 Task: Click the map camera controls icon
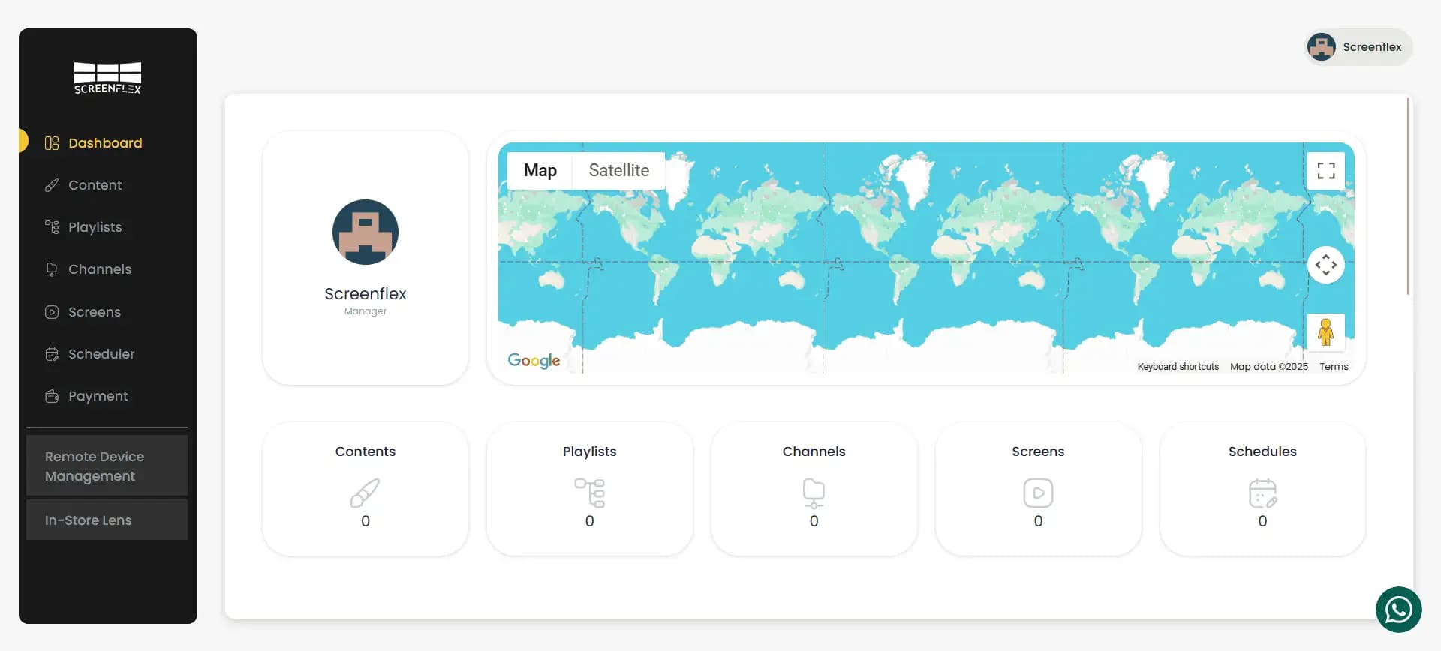pos(1325,265)
